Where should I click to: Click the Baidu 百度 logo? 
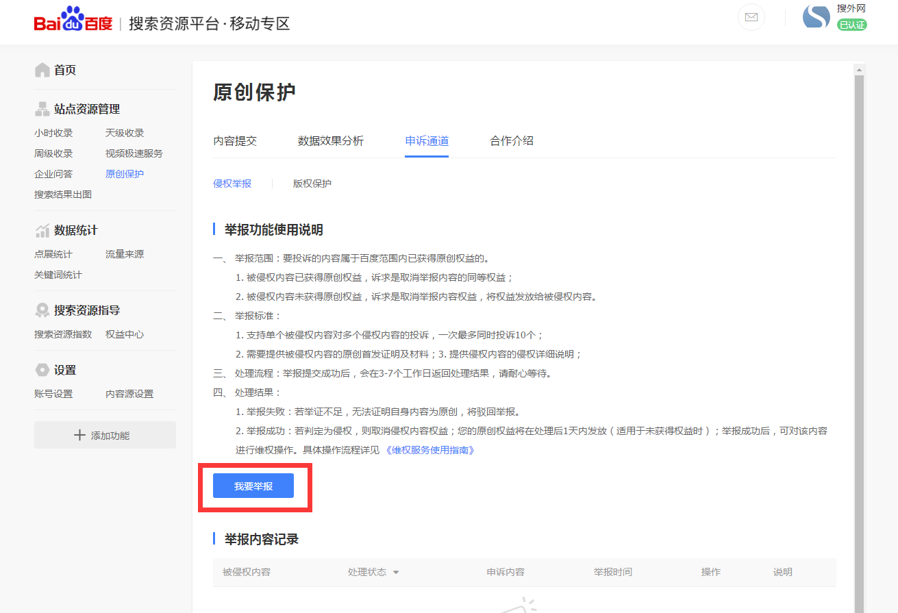pyautogui.click(x=73, y=21)
